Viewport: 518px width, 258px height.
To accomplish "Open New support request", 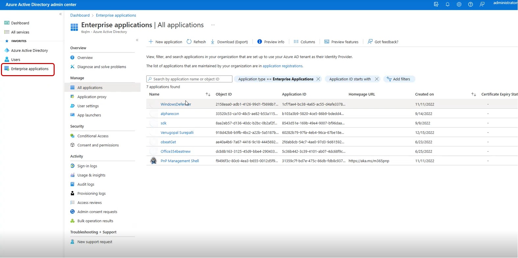I will (95, 242).
